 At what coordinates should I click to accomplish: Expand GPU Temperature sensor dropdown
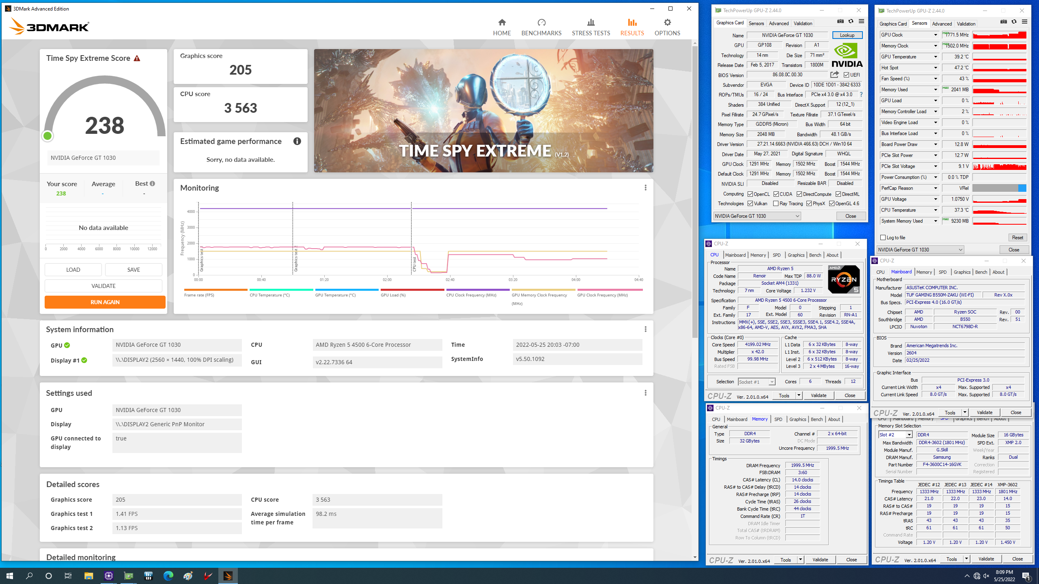(x=935, y=57)
